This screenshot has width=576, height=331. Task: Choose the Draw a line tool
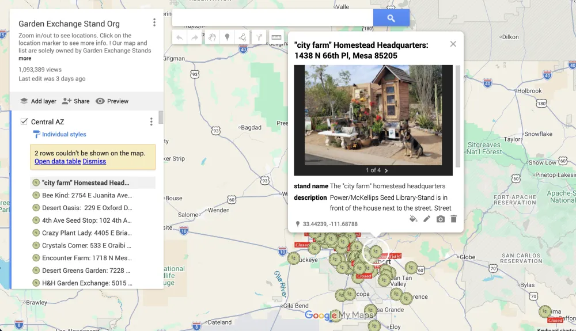point(243,37)
